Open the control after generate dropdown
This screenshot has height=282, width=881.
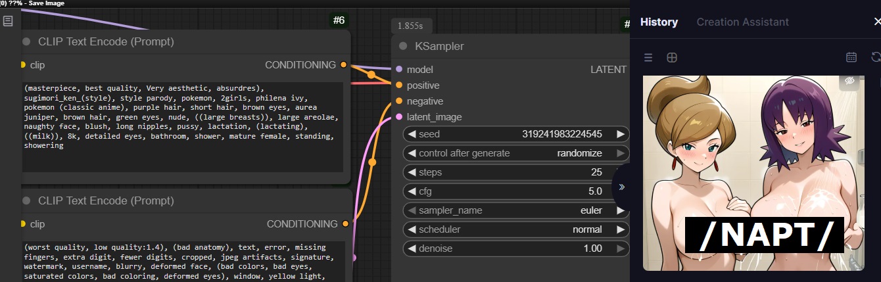pos(516,153)
